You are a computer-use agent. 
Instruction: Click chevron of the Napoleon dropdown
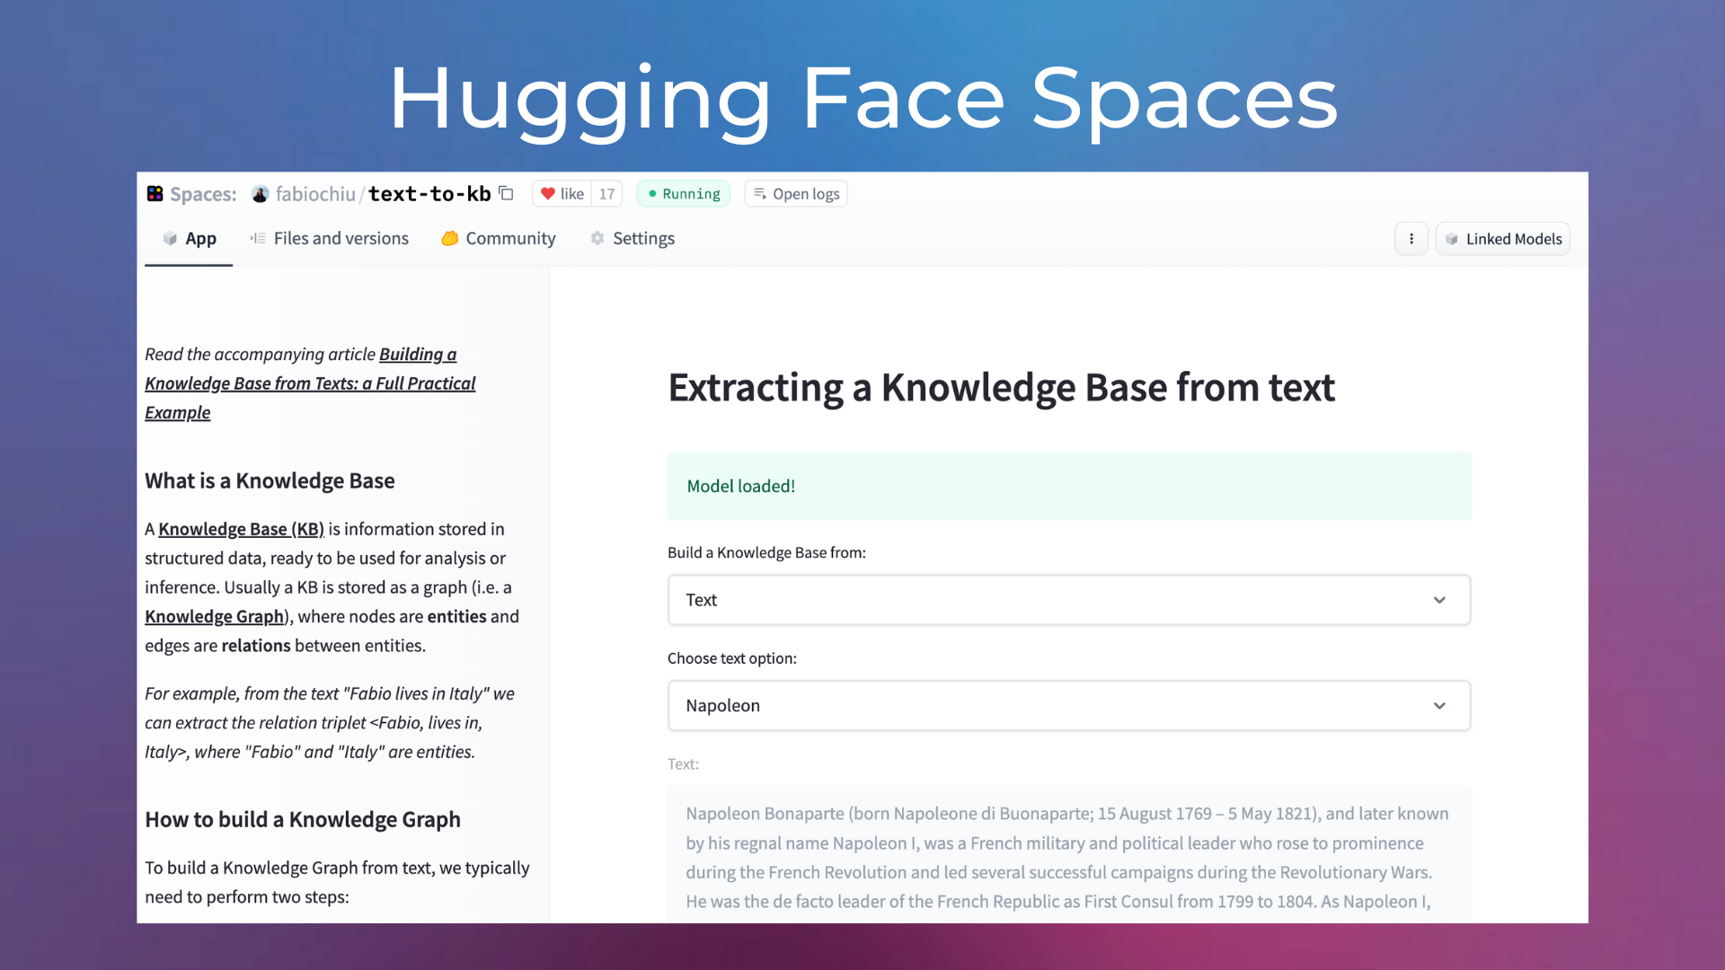coord(1439,706)
